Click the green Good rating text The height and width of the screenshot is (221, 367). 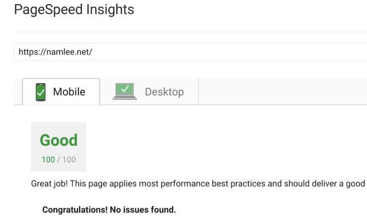(x=58, y=140)
